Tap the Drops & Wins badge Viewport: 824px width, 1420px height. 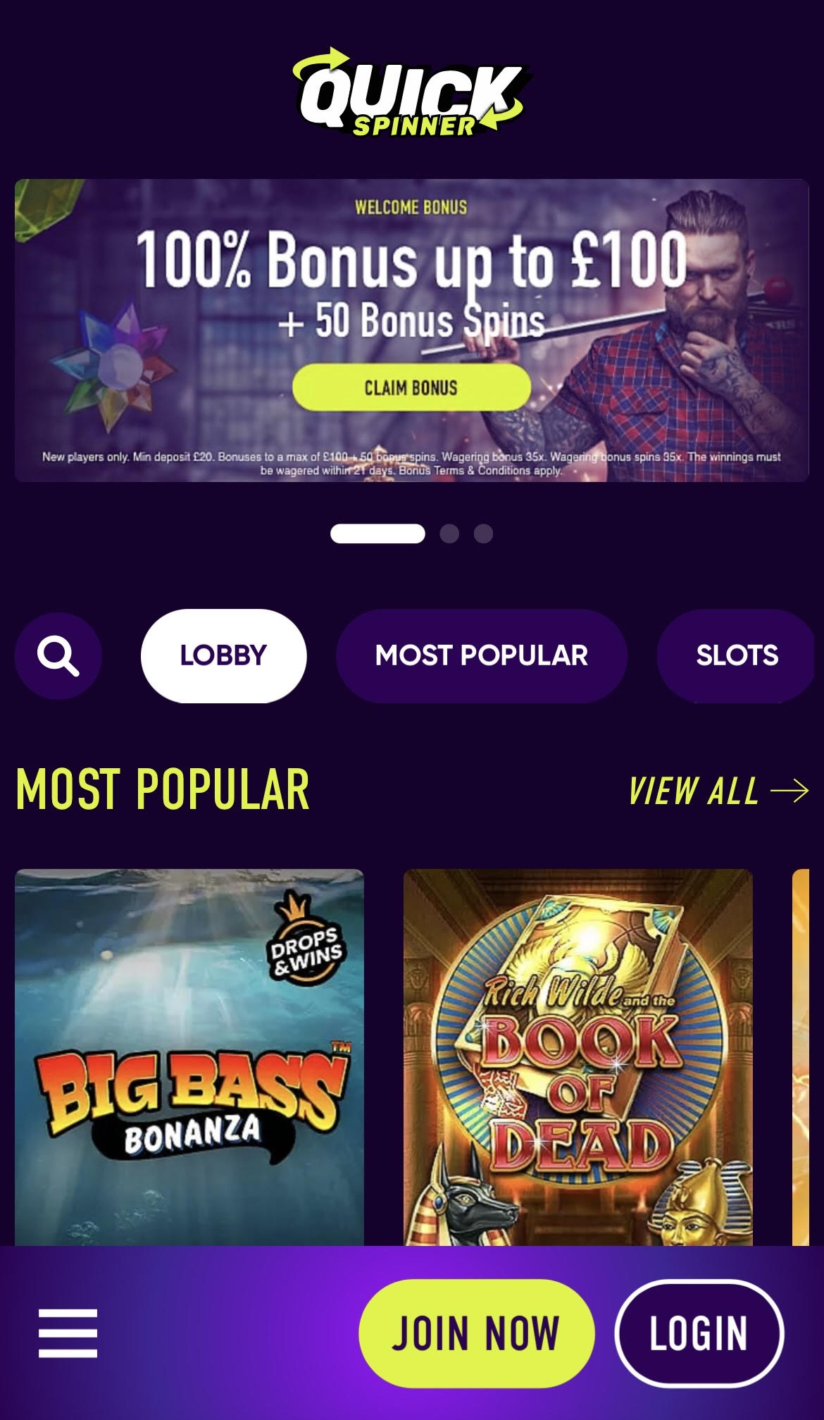[306, 939]
